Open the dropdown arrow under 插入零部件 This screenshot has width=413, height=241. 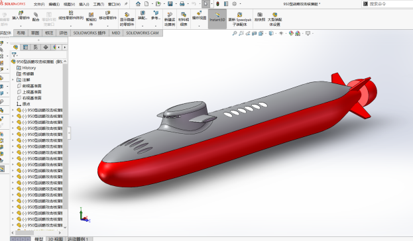(x=21, y=26)
